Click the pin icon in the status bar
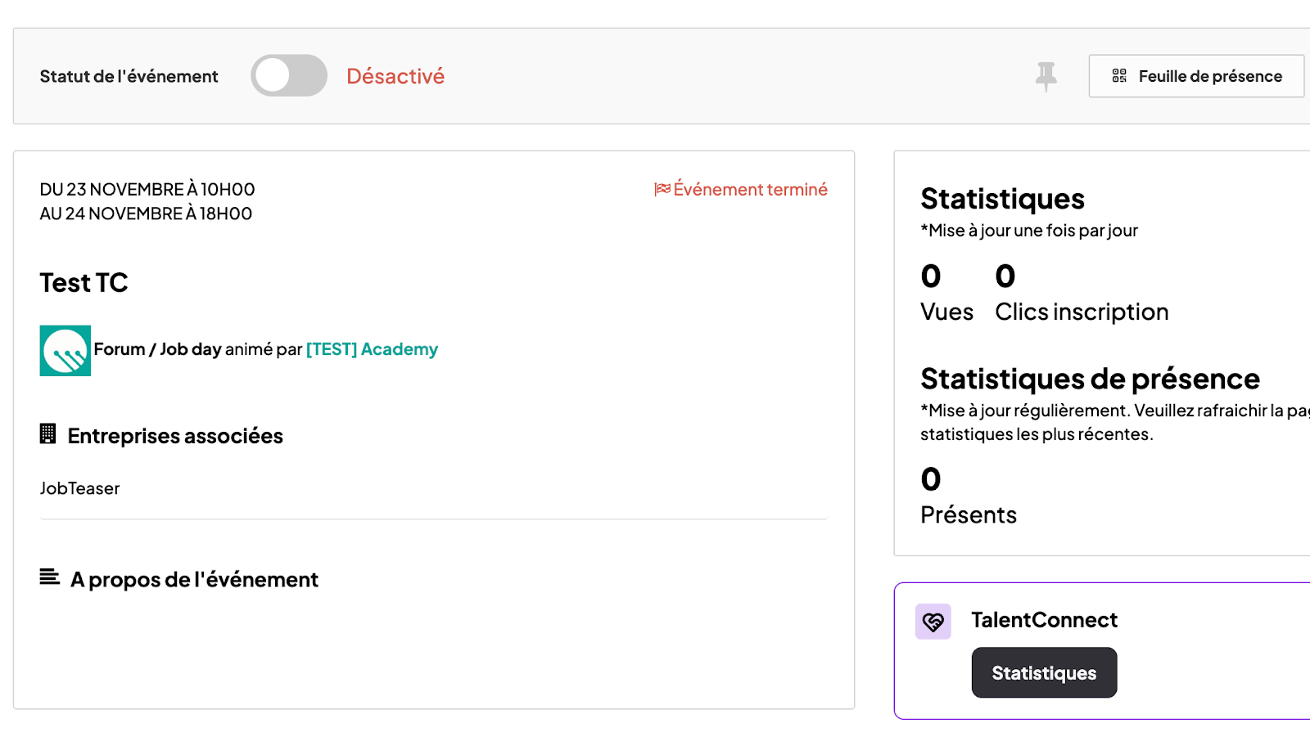Viewport: 1310px width, 732px height. point(1046,76)
